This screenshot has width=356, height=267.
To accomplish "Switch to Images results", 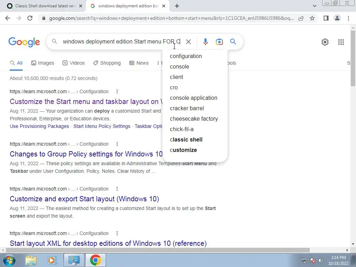I will pos(43,63).
